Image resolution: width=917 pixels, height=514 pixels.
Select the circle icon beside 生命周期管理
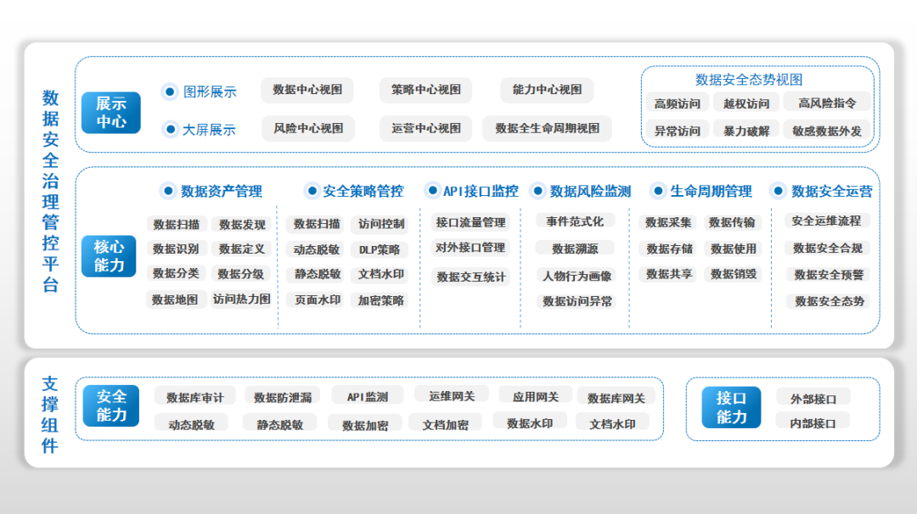657,191
